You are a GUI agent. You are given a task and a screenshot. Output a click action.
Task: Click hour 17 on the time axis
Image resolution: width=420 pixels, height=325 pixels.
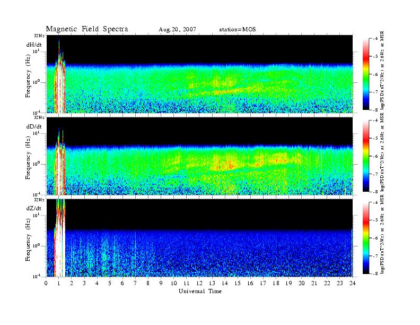click(x=264, y=284)
